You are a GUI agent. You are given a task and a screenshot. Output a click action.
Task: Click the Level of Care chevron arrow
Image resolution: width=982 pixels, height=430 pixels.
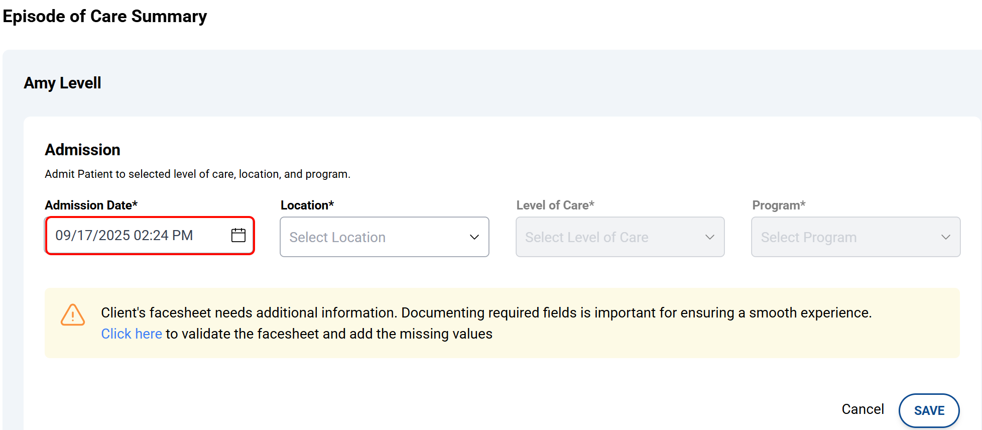pos(709,237)
